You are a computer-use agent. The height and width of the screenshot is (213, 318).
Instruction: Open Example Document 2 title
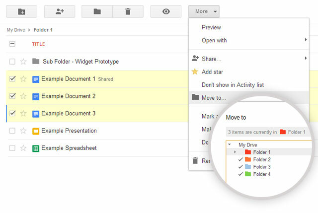69,96
